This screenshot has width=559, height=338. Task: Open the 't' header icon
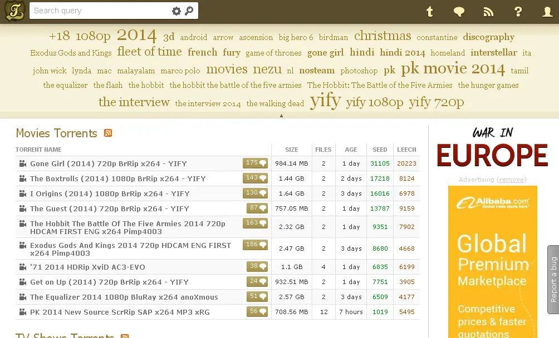(x=430, y=12)
